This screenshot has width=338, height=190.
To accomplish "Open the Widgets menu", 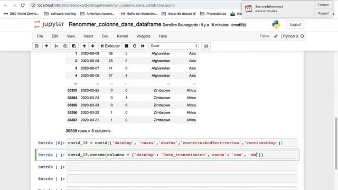I will [143, 36].
